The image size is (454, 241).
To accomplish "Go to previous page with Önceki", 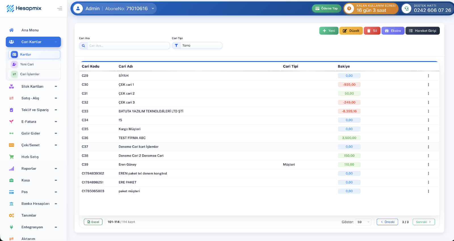I will click(x=387, y=222).
